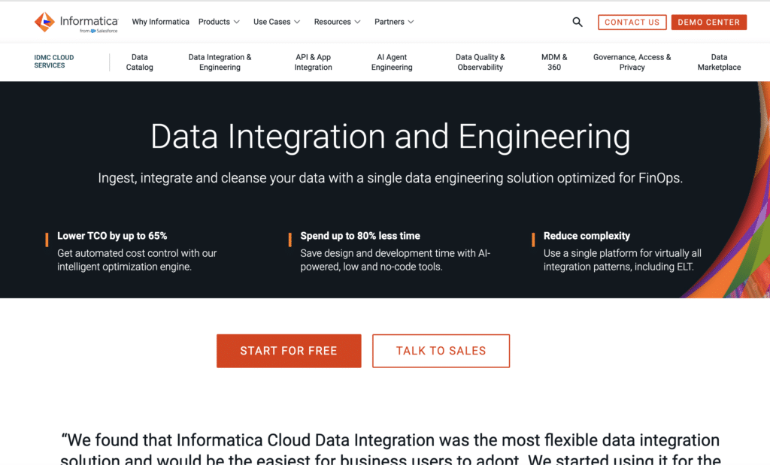The width and height of the screenshot is (770, 465).
Task: Select Why Informatica in the menu
Action: [160, 22]
